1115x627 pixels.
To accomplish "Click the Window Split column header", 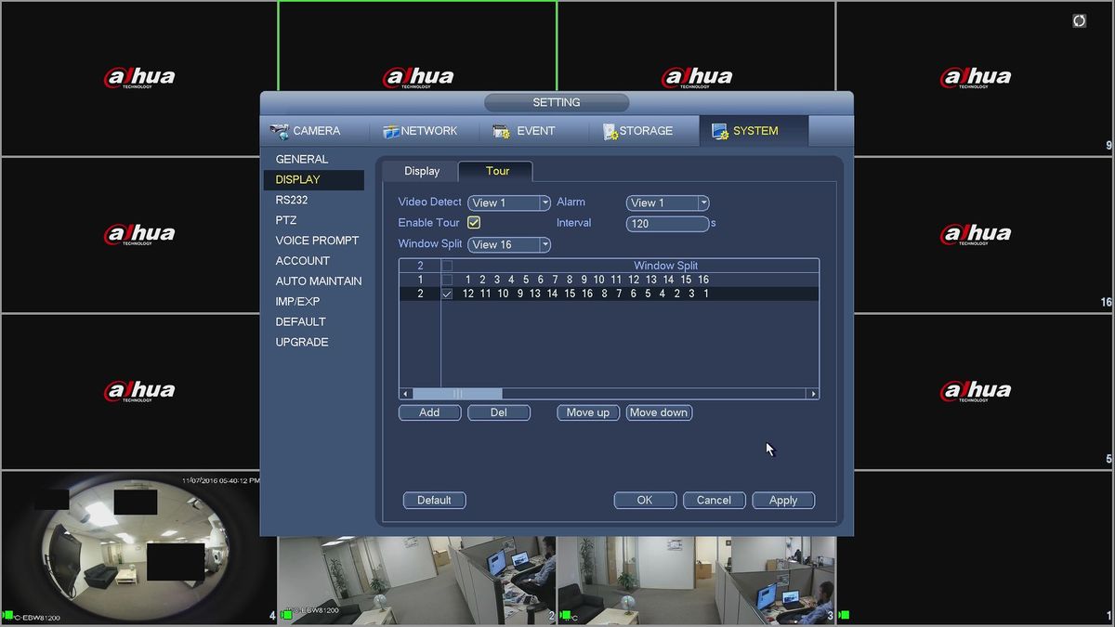I will point(665,266).
